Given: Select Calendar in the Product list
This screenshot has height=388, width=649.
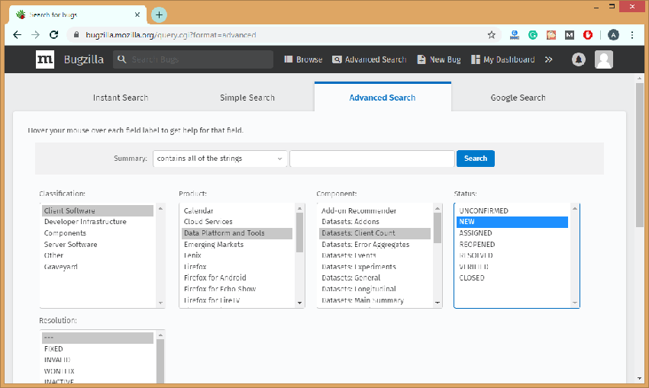Looking at the screenshot, I should [x=237, y=210].
